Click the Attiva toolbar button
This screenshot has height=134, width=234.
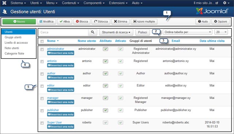64,22
